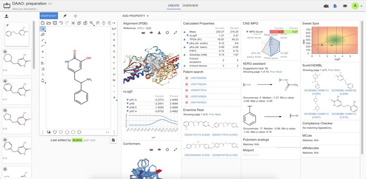Expand the Alignment viewer to fullscreen

[175, 33]
